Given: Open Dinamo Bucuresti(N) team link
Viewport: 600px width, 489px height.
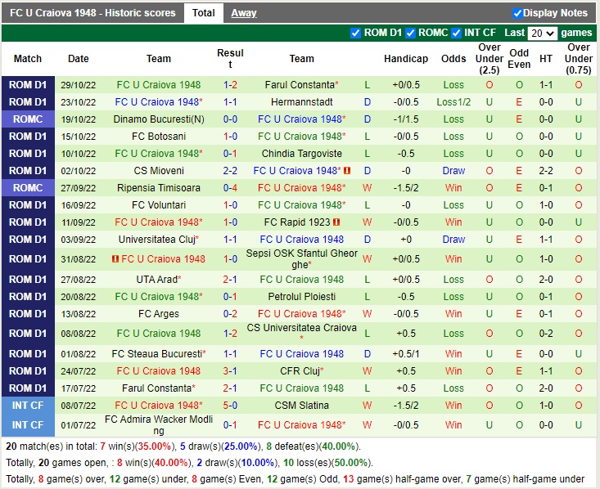Looking at the screenshot, I should point(159,119).
